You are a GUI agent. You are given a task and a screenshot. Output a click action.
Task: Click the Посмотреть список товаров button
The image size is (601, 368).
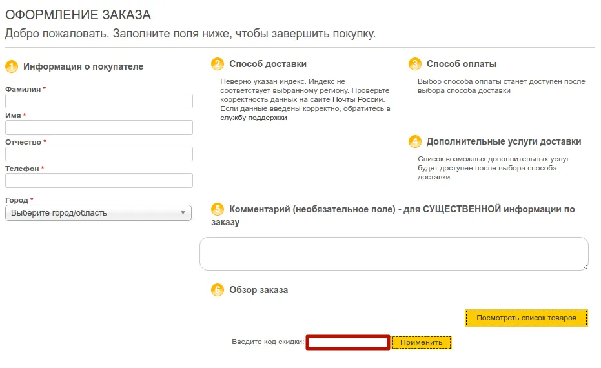tap(526, 318)
